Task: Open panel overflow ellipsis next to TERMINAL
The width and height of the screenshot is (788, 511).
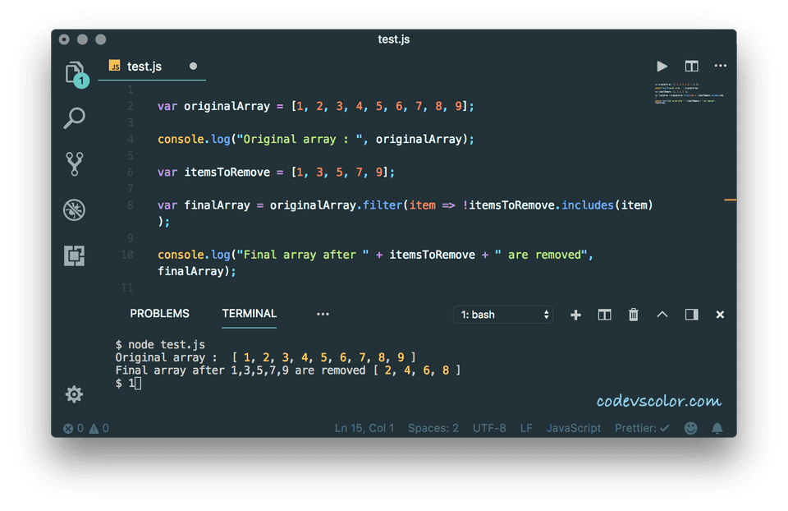Action: coord(323,315)
